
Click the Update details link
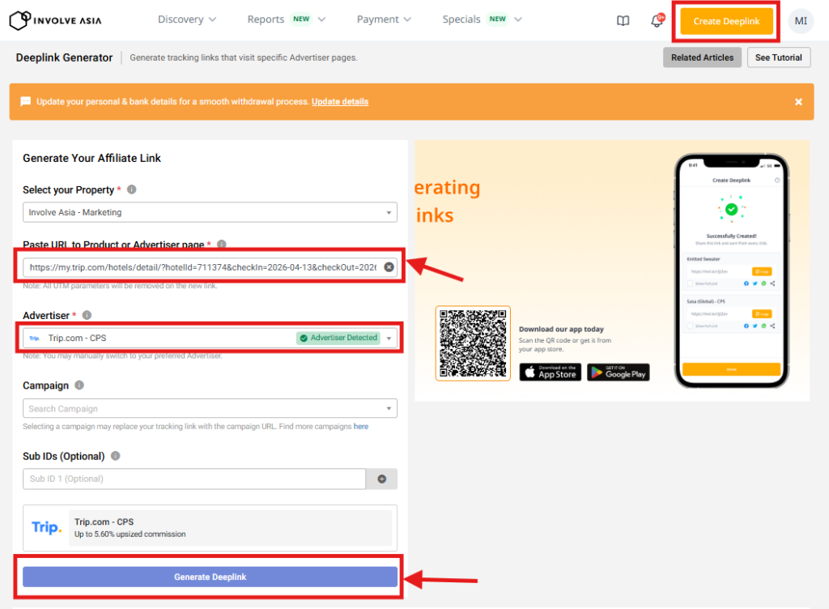340,102
